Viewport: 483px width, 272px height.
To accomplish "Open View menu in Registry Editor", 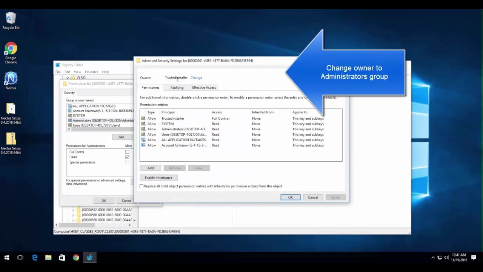I will pyautogui.click(x=77, y=72).
